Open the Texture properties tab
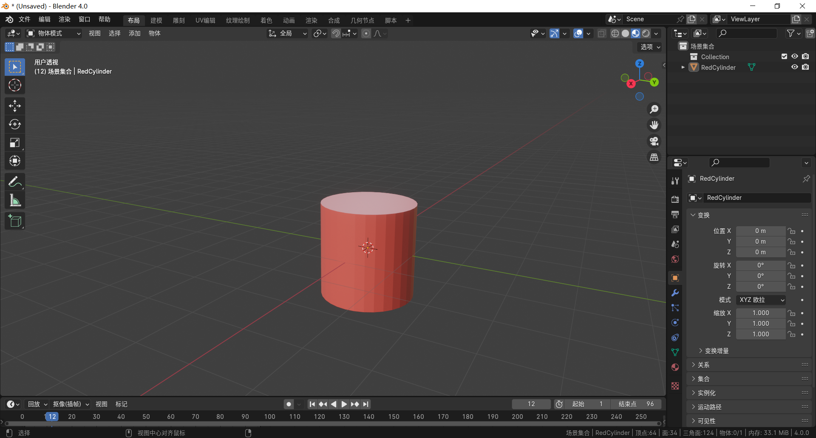Viewport: 816px width, 438px height. [675, 386]
